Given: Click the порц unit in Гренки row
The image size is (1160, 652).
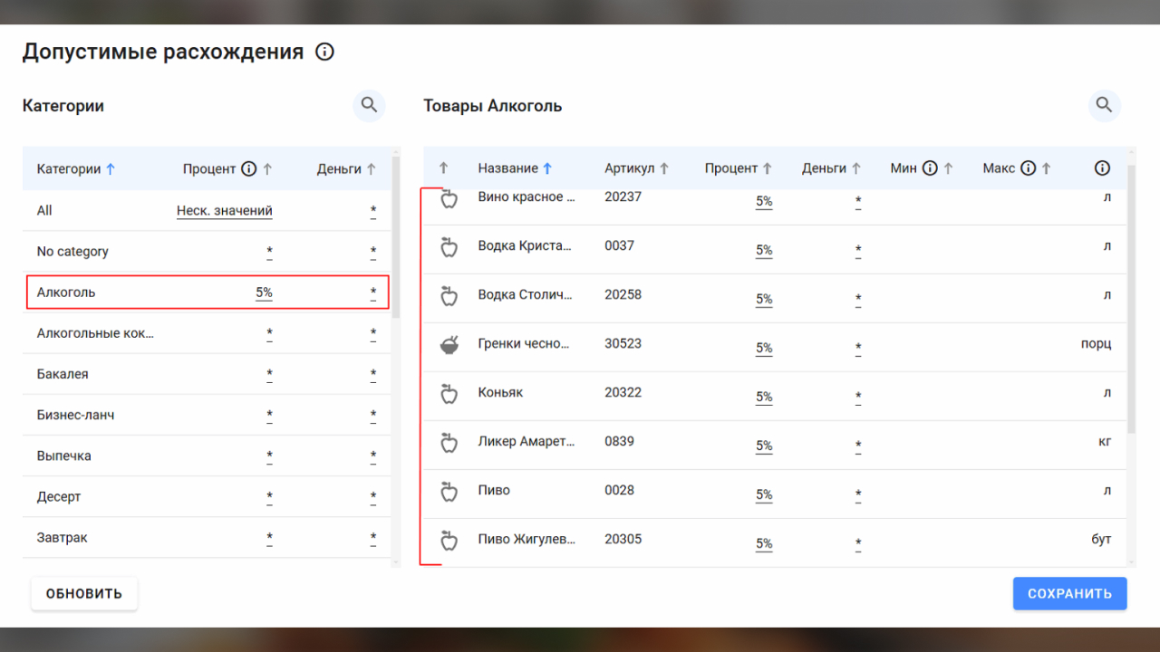Looking at the screenshot, I should pyautogui.click(x=1096, y=343).
